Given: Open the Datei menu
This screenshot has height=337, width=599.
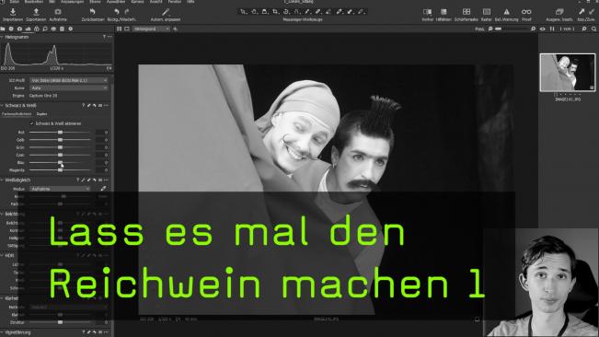Looking at the screenshot, I should [x=14, y=2].
